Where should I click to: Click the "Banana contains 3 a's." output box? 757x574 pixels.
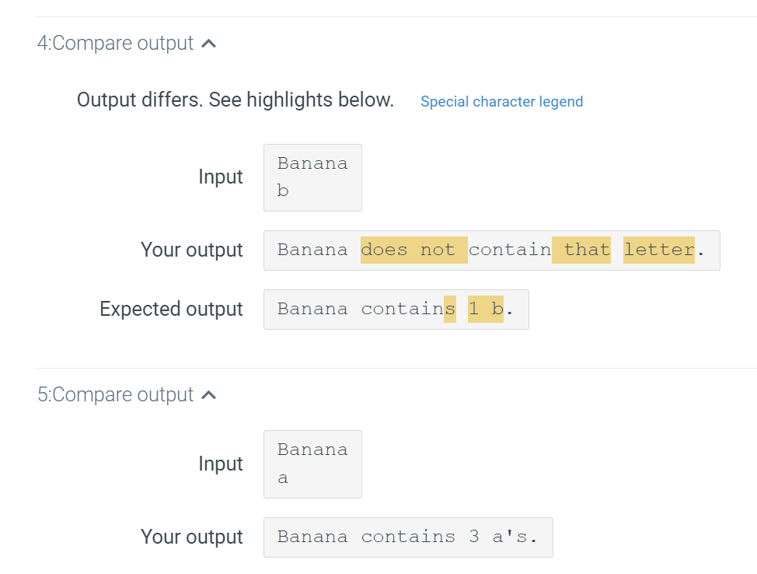407,537
